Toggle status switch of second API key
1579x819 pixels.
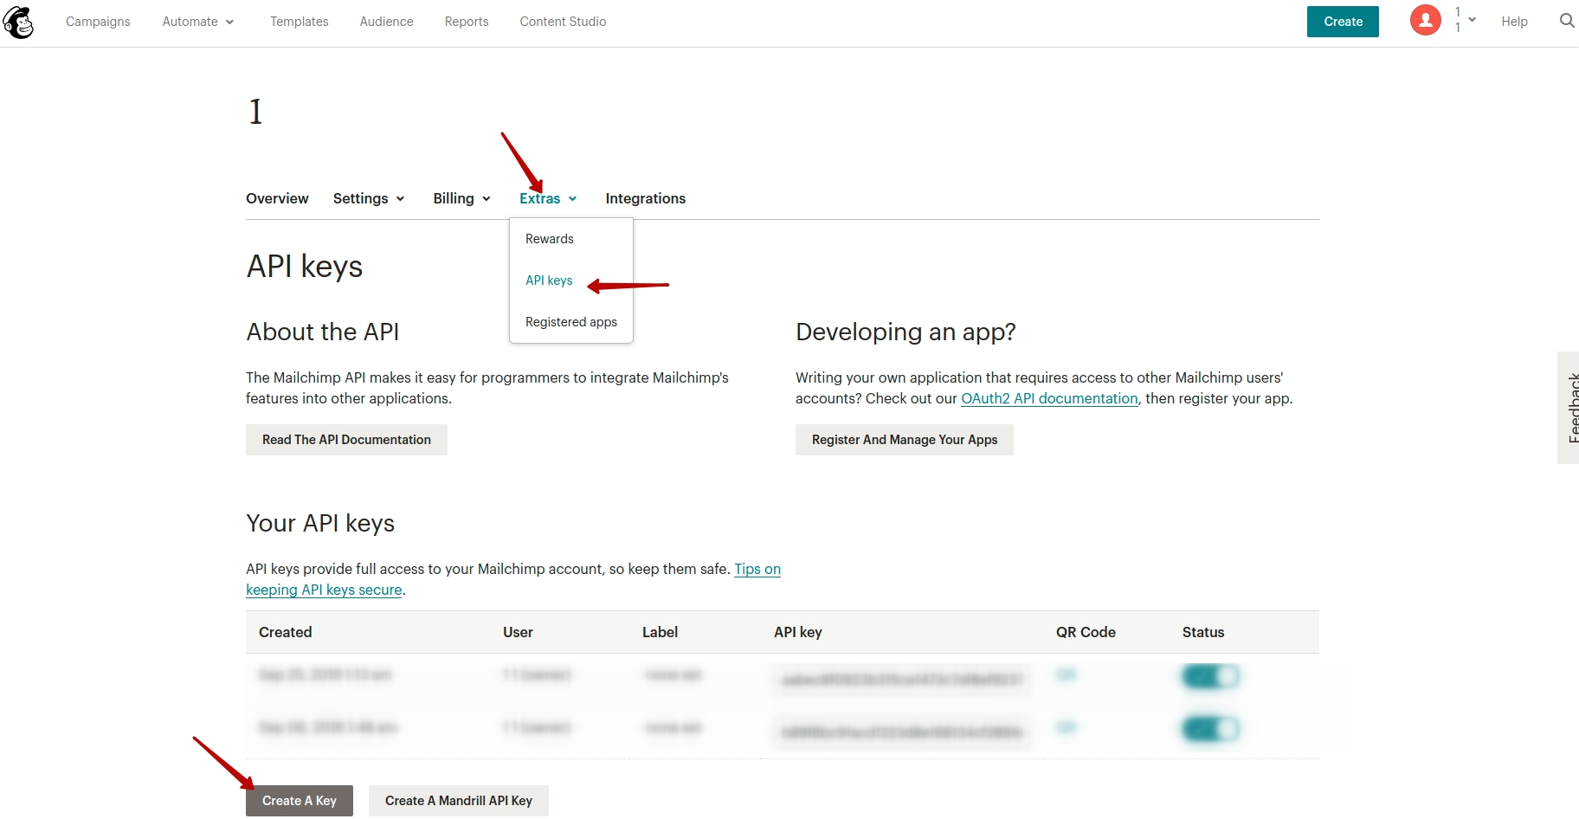click(1210, 729)
